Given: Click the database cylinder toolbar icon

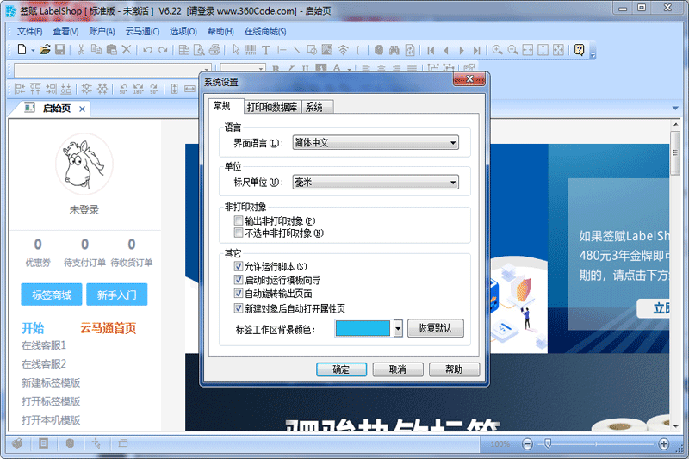Looking at the screenshot, I should (379, 50).
